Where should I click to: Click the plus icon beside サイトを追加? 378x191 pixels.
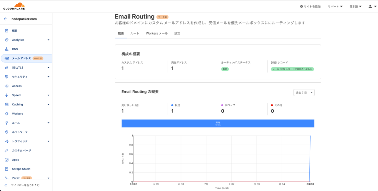[x=301, y=6]
